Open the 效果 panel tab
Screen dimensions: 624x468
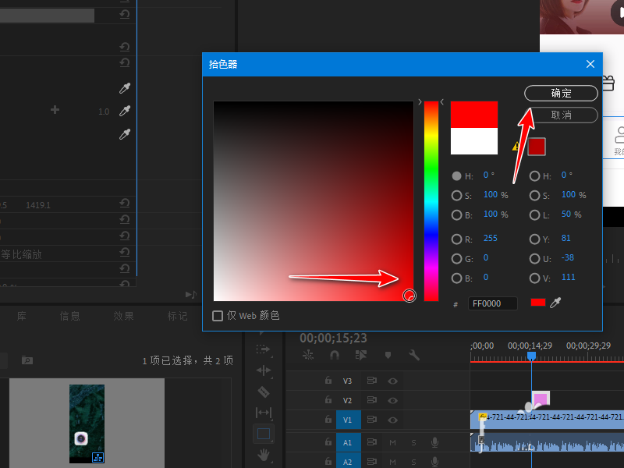[x=123, y=316]
